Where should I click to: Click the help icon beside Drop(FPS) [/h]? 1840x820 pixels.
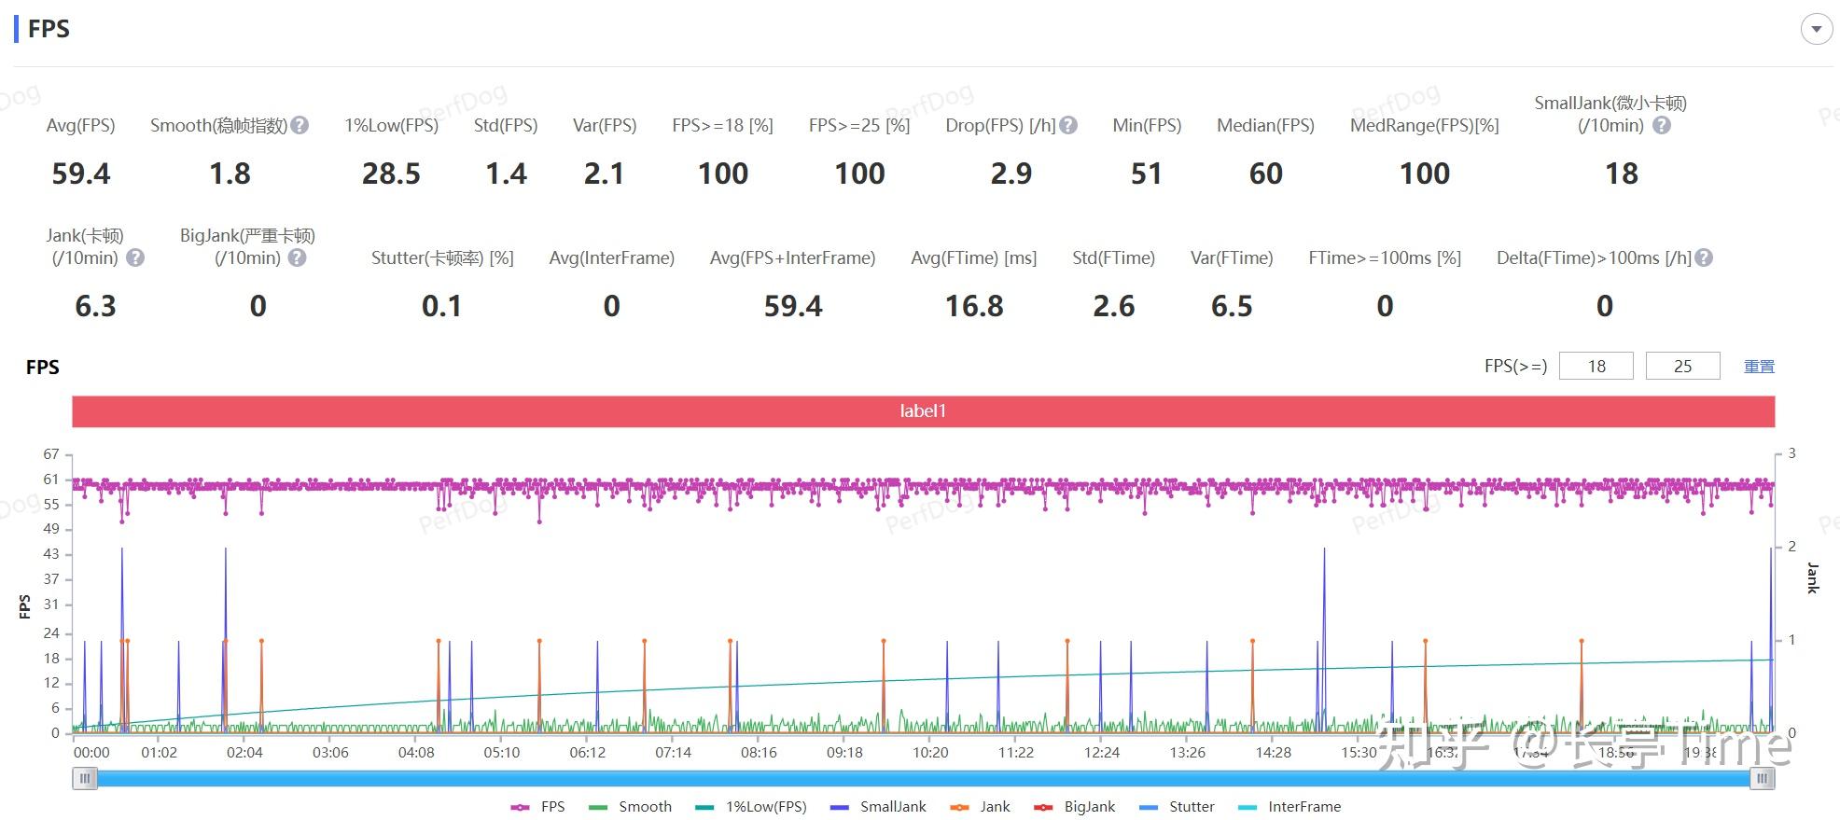click(x=1068, y=125)
